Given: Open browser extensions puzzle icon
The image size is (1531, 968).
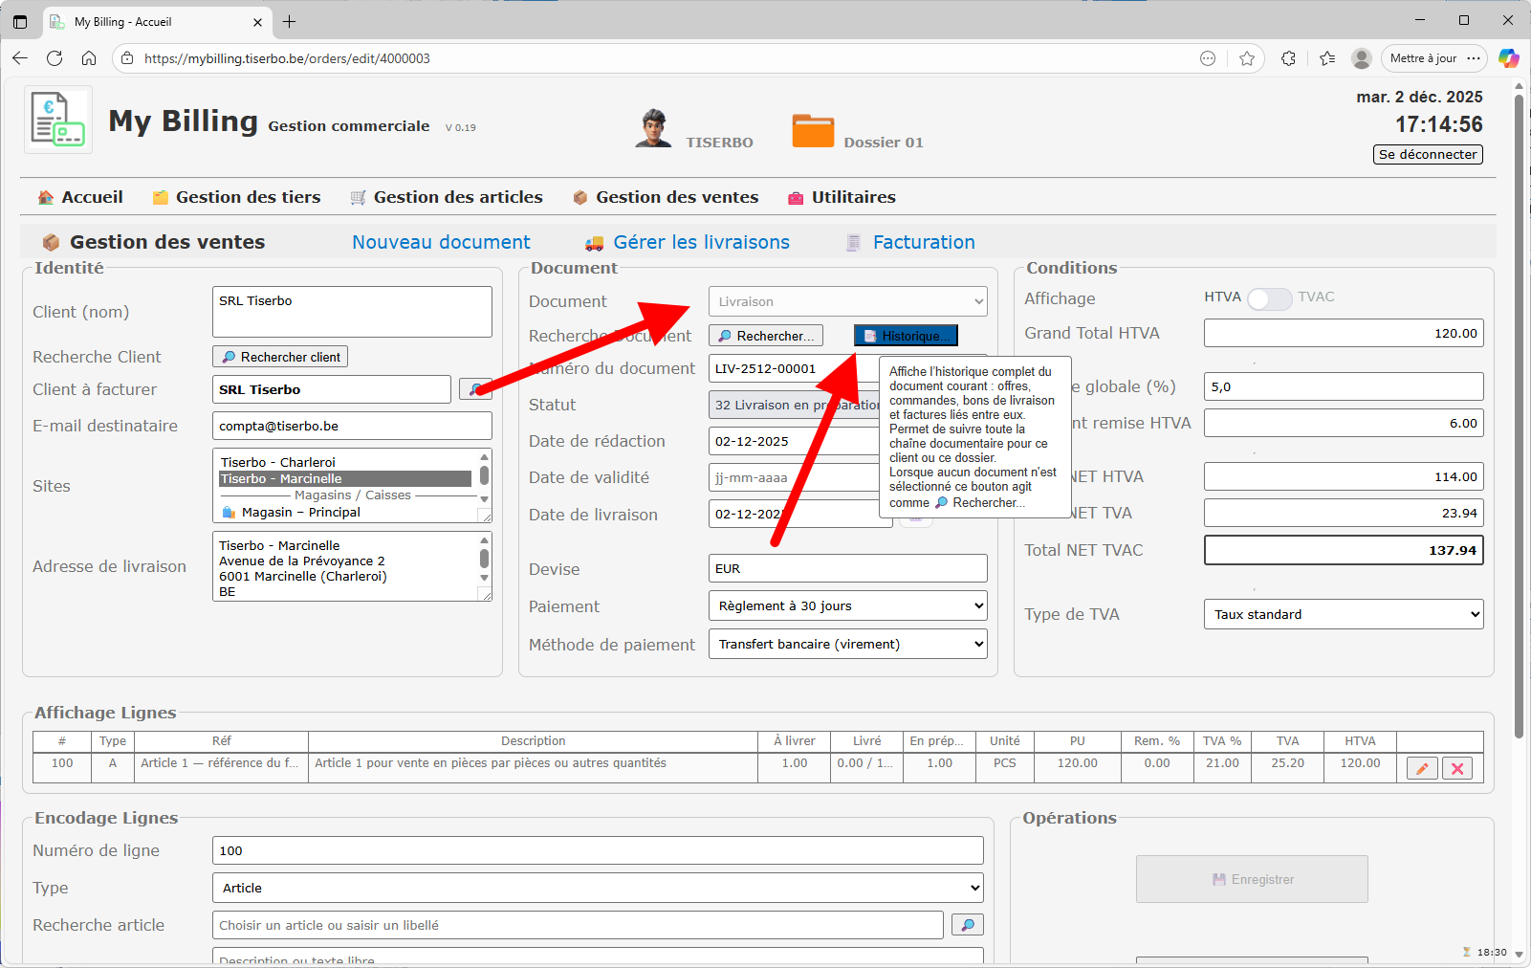Looking at the screenshot, I should tap(1288, 58).
